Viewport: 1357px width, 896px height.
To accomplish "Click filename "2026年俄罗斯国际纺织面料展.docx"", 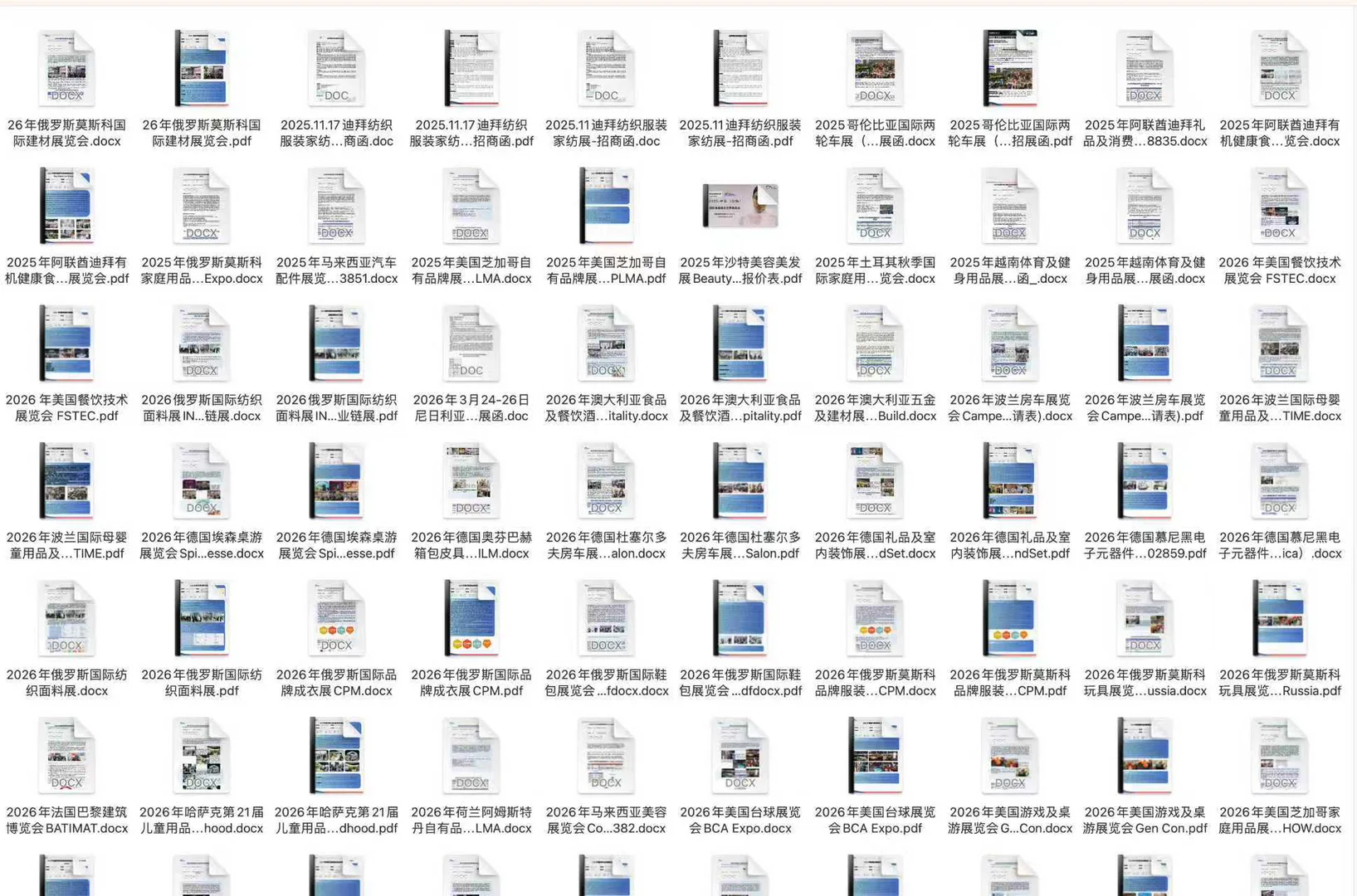I will 66,683.
